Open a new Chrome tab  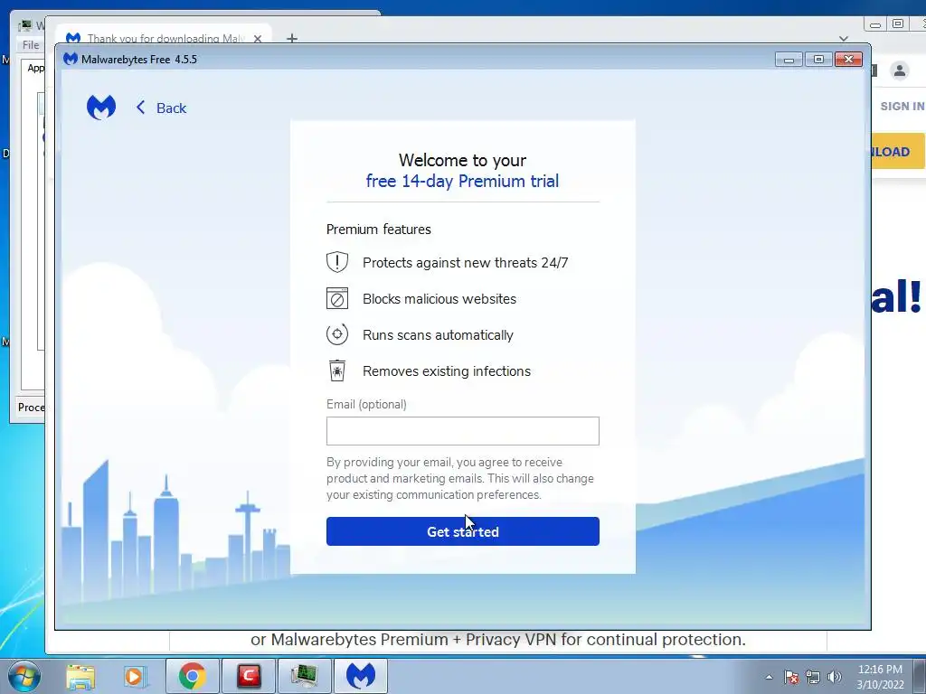pos(292,38)
